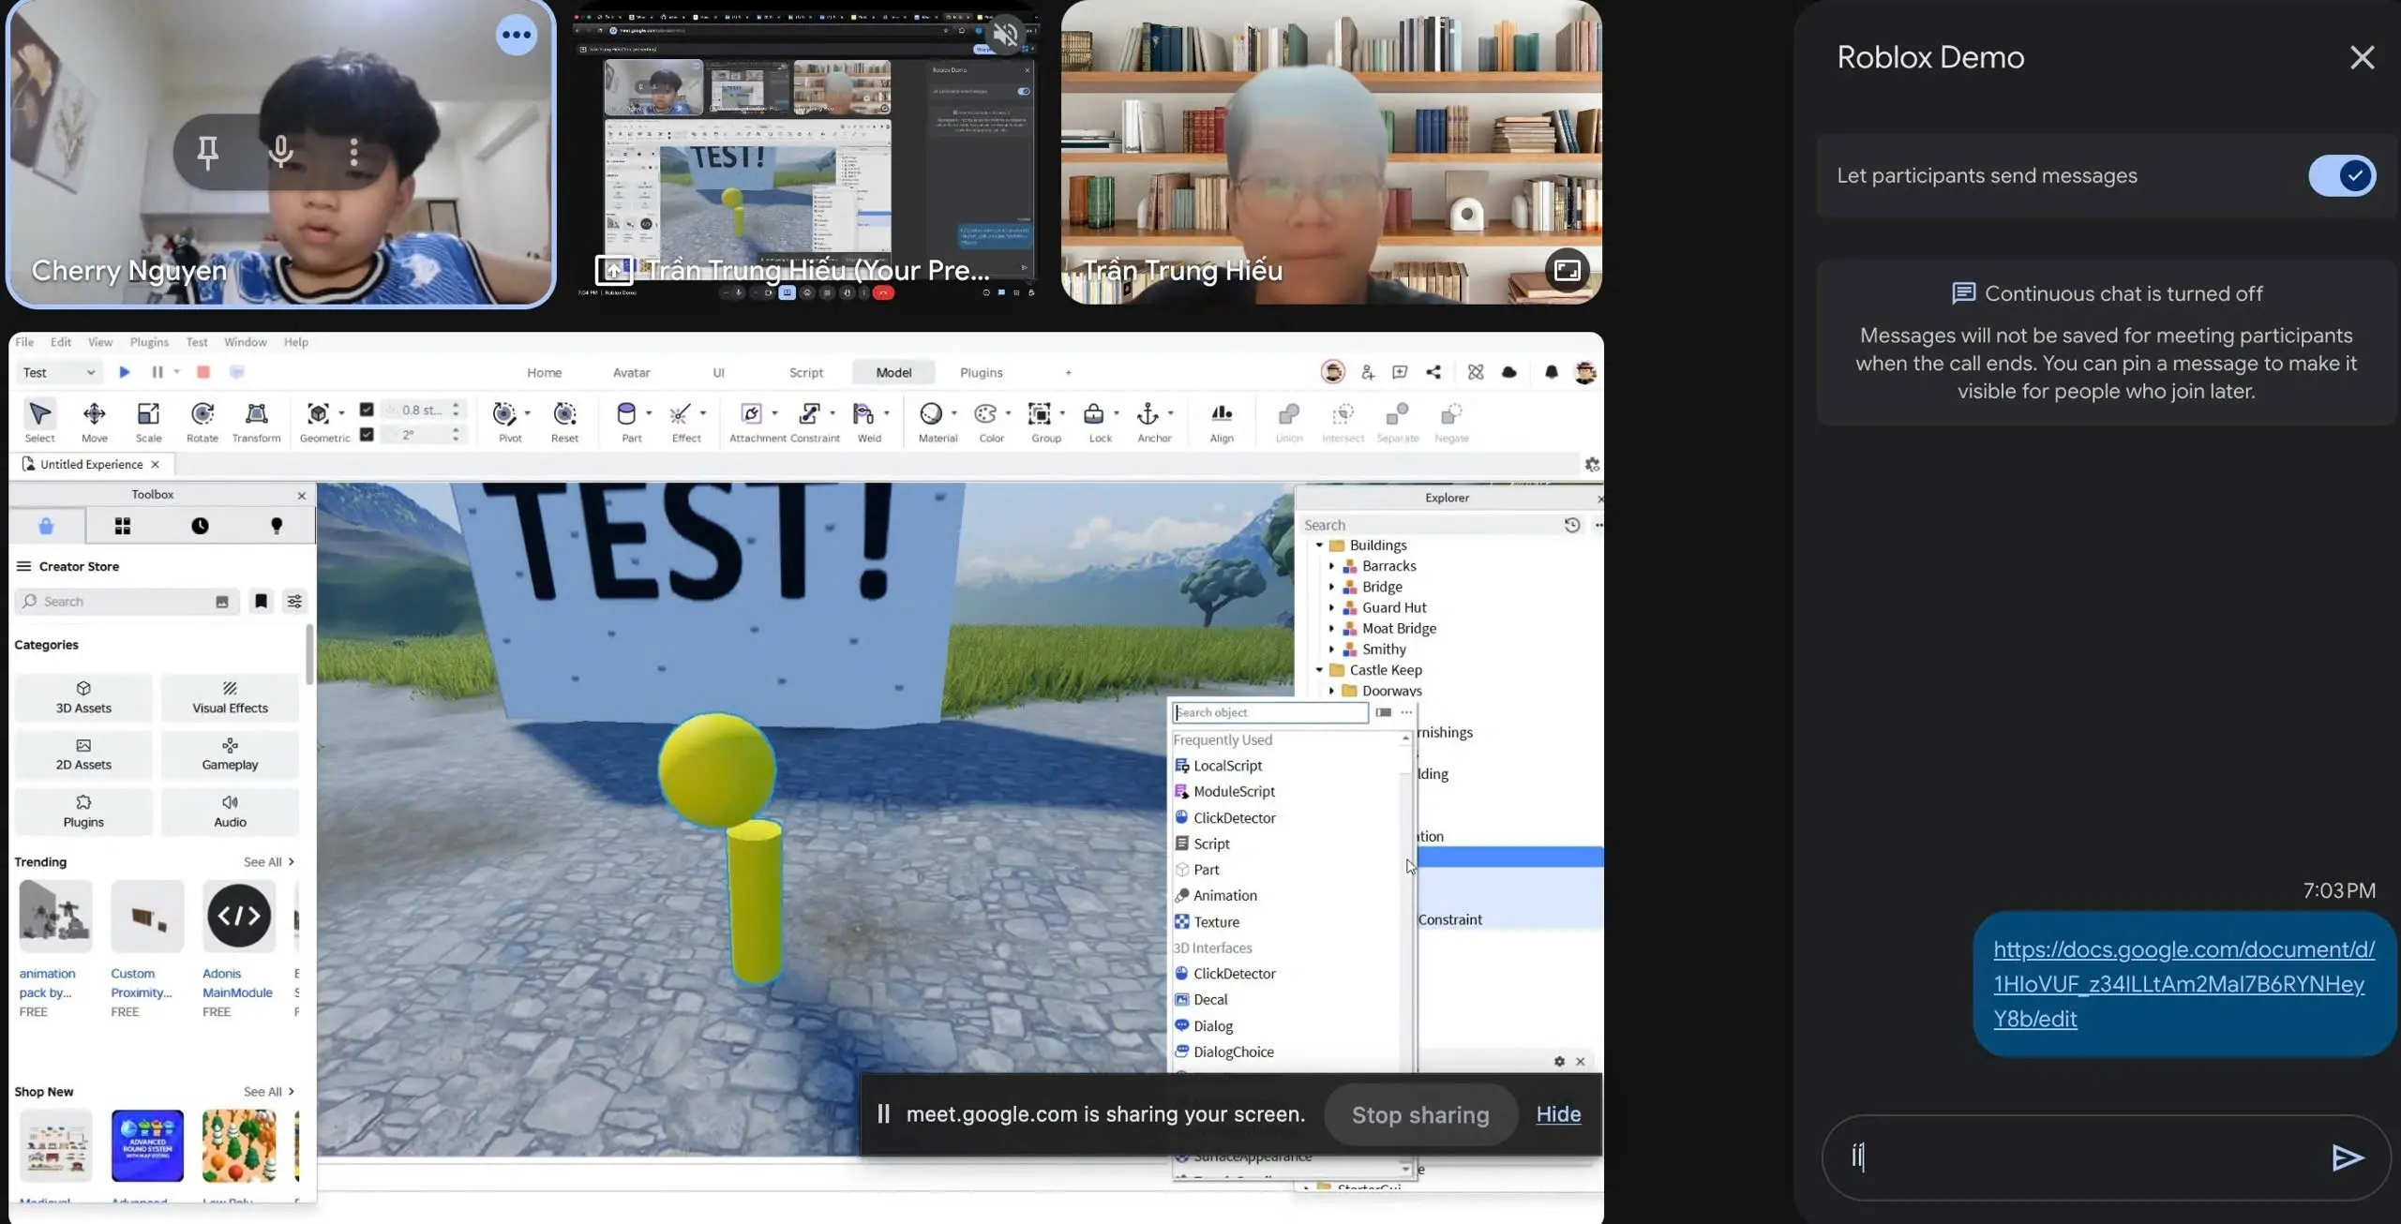Screen dimensions: 2401x1224
Task: Insert ClickDetector from Frequently Used list
Action: pos(1234,817)
